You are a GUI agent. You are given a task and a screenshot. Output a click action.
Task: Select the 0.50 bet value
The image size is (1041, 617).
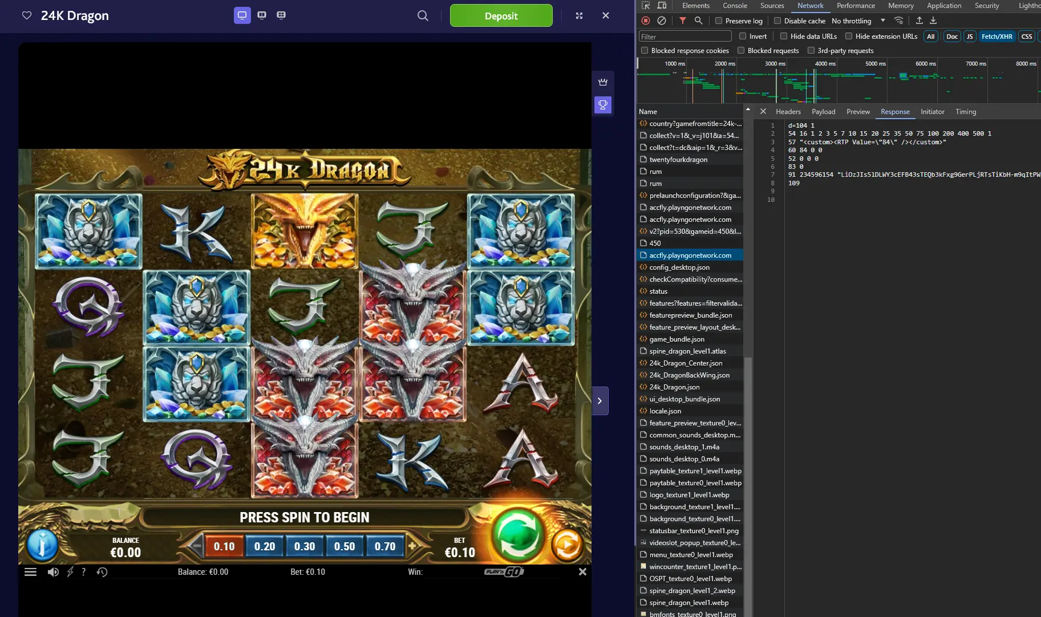345,546
